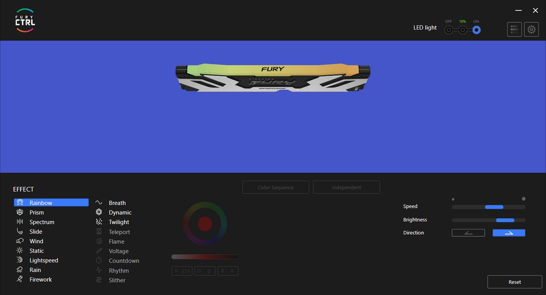Click the Direction label

click(413, 233)
